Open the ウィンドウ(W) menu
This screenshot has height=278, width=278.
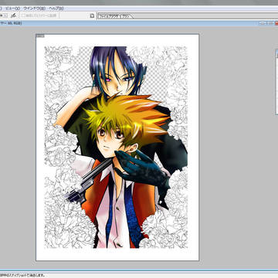click(x=35, y=8)
